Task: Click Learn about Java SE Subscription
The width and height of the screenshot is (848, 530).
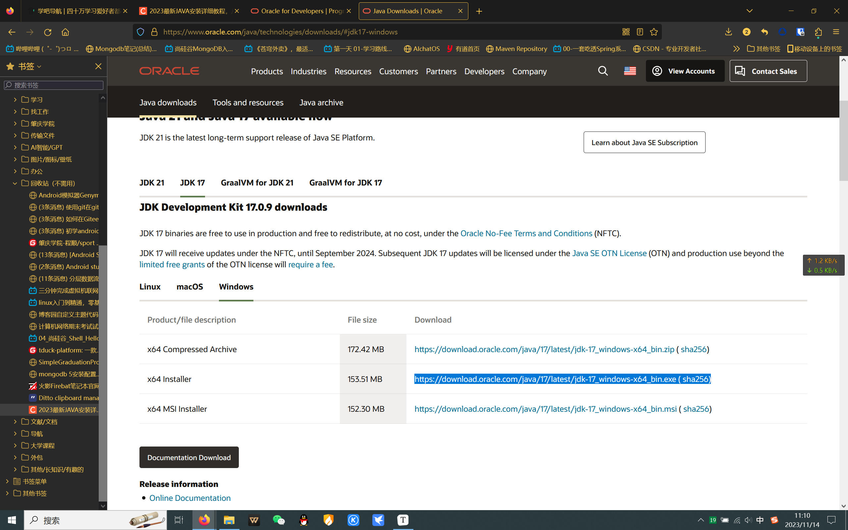Action: [x=644, y=142]
